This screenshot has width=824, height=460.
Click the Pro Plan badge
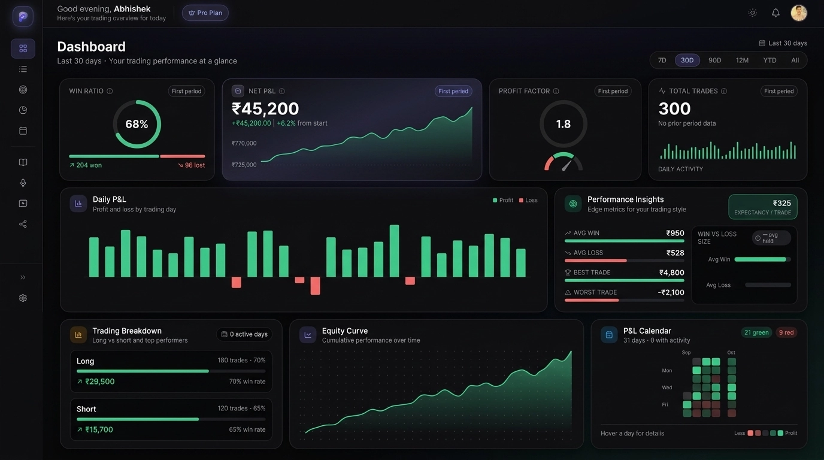click(205, 13)
